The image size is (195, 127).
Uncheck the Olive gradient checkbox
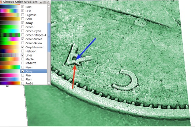[23, 71]
